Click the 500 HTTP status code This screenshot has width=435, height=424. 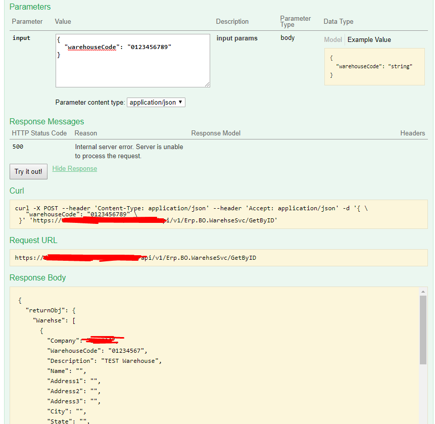[18, 147]
